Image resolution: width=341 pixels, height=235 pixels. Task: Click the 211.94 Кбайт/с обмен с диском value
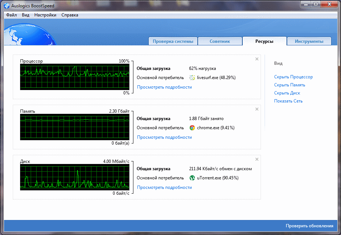(220, 169)
